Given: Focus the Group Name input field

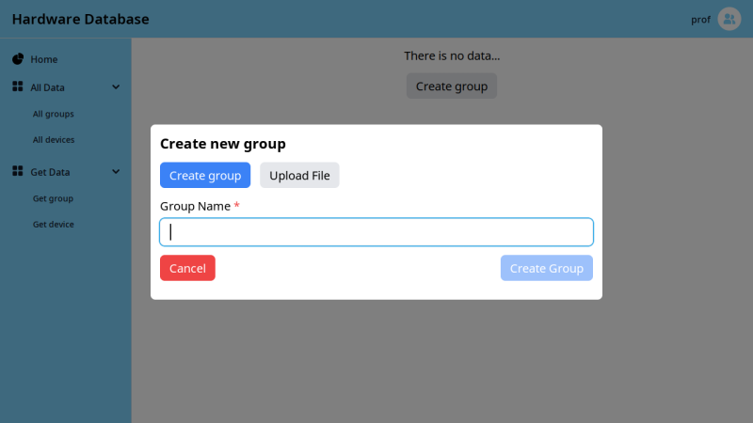Looking at the screenshot, I should [376, 232].
